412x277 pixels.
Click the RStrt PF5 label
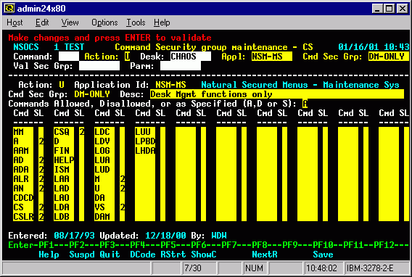pos(173,255)
